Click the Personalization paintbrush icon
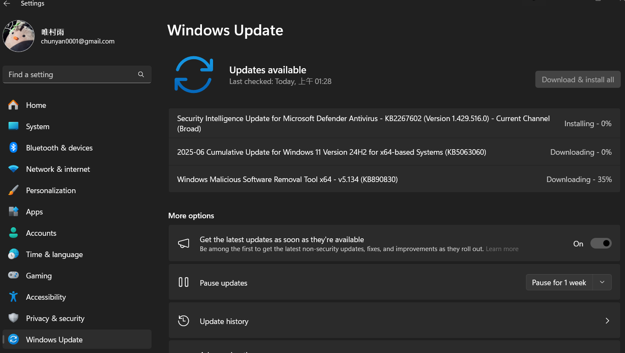Screen dimensions: 625x353 [x=14, y=190]
